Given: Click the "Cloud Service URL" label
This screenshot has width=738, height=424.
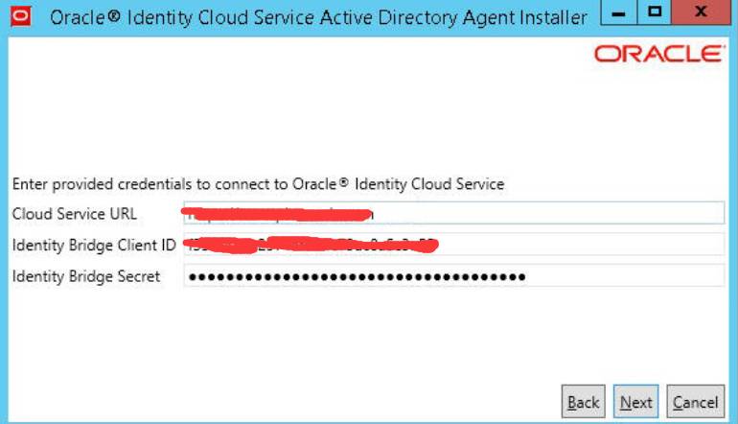Looking at the screenshot, I should (x=74, y=213).
